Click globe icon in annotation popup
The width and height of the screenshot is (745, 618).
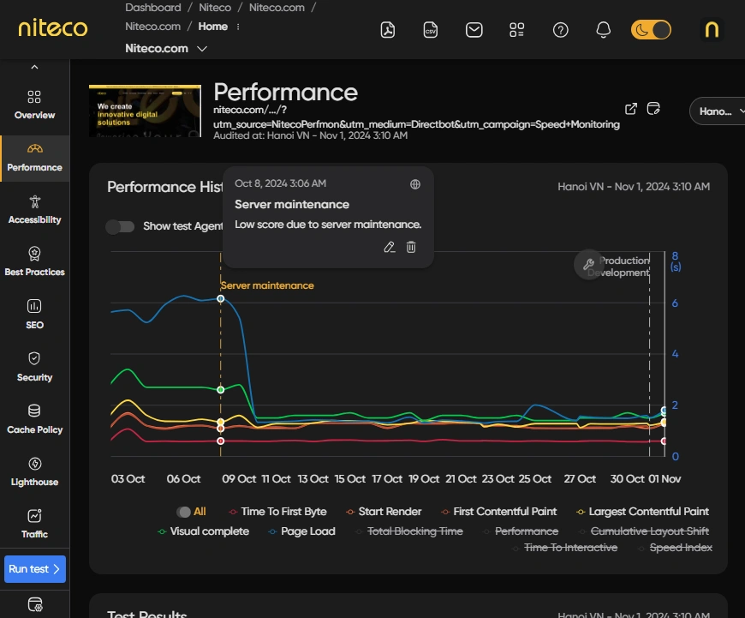tap(415, 184)
